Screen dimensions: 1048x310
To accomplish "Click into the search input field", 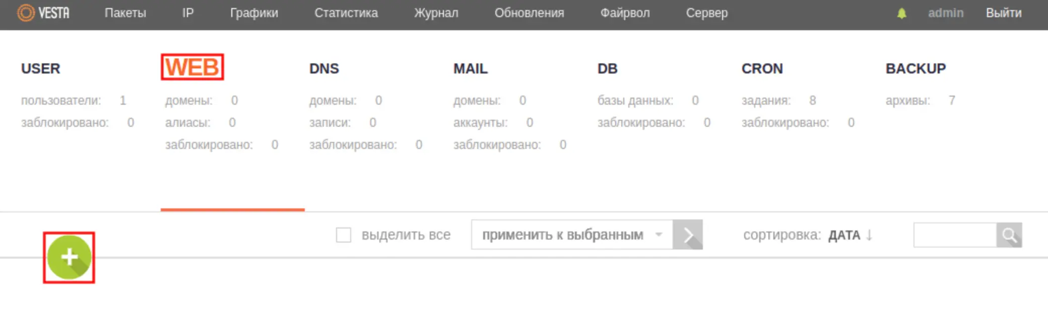I will 955,235.
